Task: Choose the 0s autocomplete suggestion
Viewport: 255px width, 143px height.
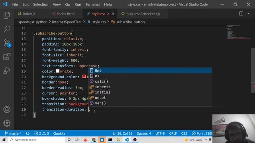Action: tap(150, 76)
